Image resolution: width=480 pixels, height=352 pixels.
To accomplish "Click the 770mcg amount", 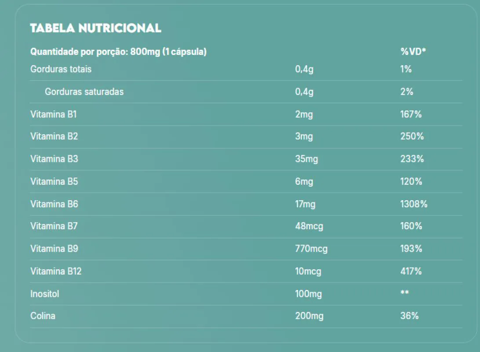I will coord(311,249).
